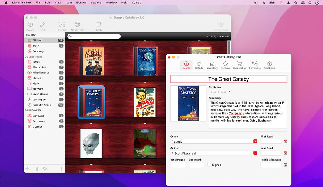Open the Scanner tool
This screenshot has height=187, width=323.
(x=62, y=24)
